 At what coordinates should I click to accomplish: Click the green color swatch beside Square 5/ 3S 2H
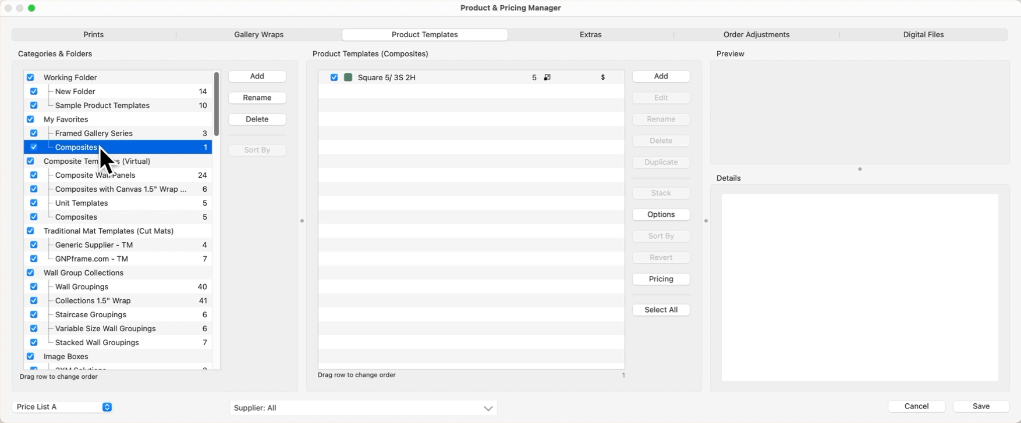click(348, 77)
